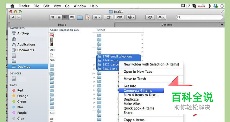The height and width of the screenshot is (122, 230).
Task: Go back with the toolbar back arrow
Action: tap(13, 17)
